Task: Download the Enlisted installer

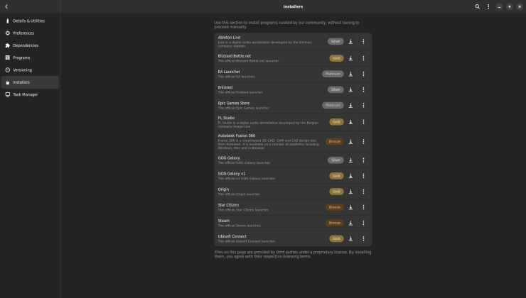Action: tap(350, 89)
